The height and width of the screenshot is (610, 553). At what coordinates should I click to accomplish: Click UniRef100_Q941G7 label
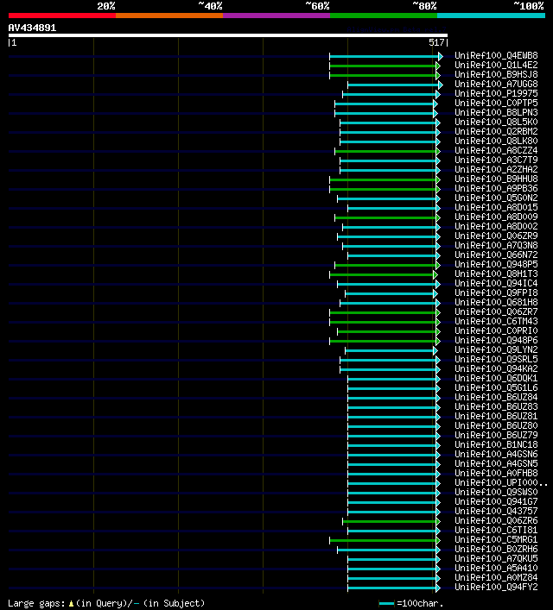pyautogui.click(x=496, y=501)
